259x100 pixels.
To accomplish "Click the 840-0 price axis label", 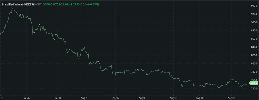I will tap(254, 47).
